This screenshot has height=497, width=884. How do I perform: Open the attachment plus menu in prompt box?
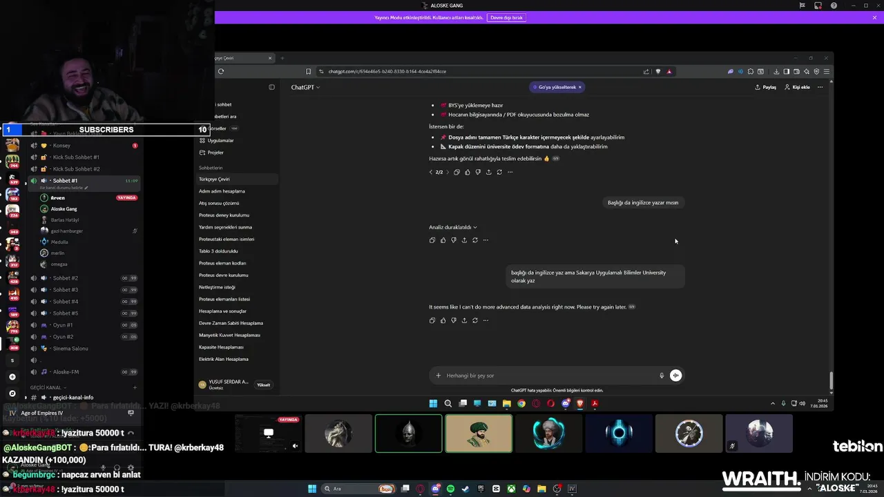click(438, 376)
